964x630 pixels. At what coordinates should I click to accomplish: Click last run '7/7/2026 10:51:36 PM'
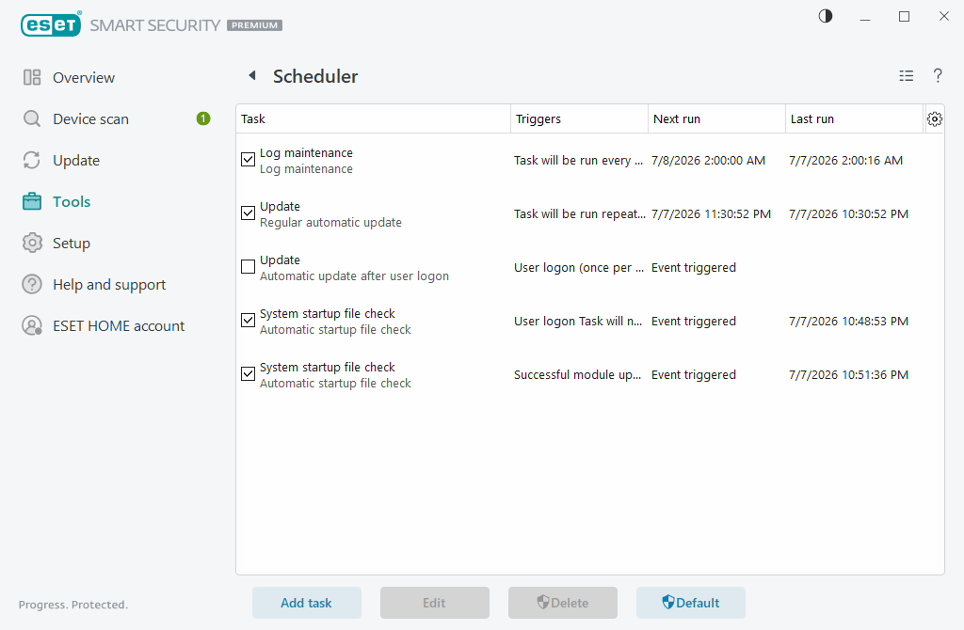click(849, 374)
